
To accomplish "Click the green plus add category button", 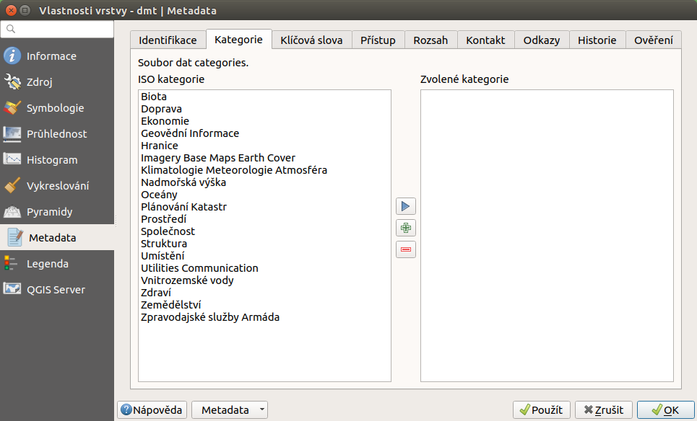I will (x=406, y=228).
